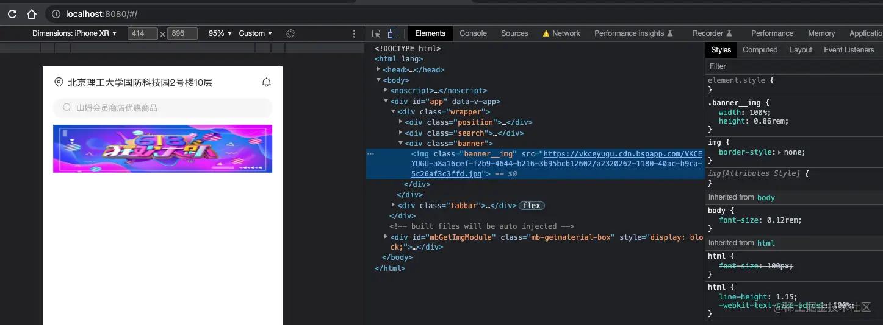The image size is (883, 325).
Task: Expand the div class tabbar node
Action: pyautogui.click(x=394, y=205)
